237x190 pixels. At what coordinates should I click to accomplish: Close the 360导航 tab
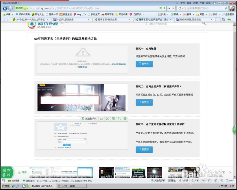click(47, 20)
